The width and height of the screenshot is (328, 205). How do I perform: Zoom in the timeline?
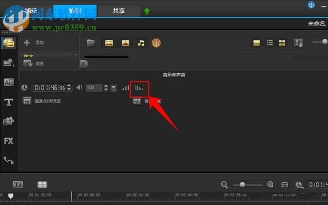[270, 184]
